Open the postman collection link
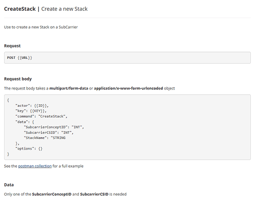 [35, 166]
